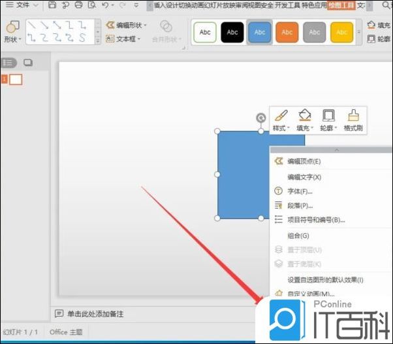Viewport: 393px width, 344px height.
Task: Apply the white Abc shape style
Action: [205, 32]
